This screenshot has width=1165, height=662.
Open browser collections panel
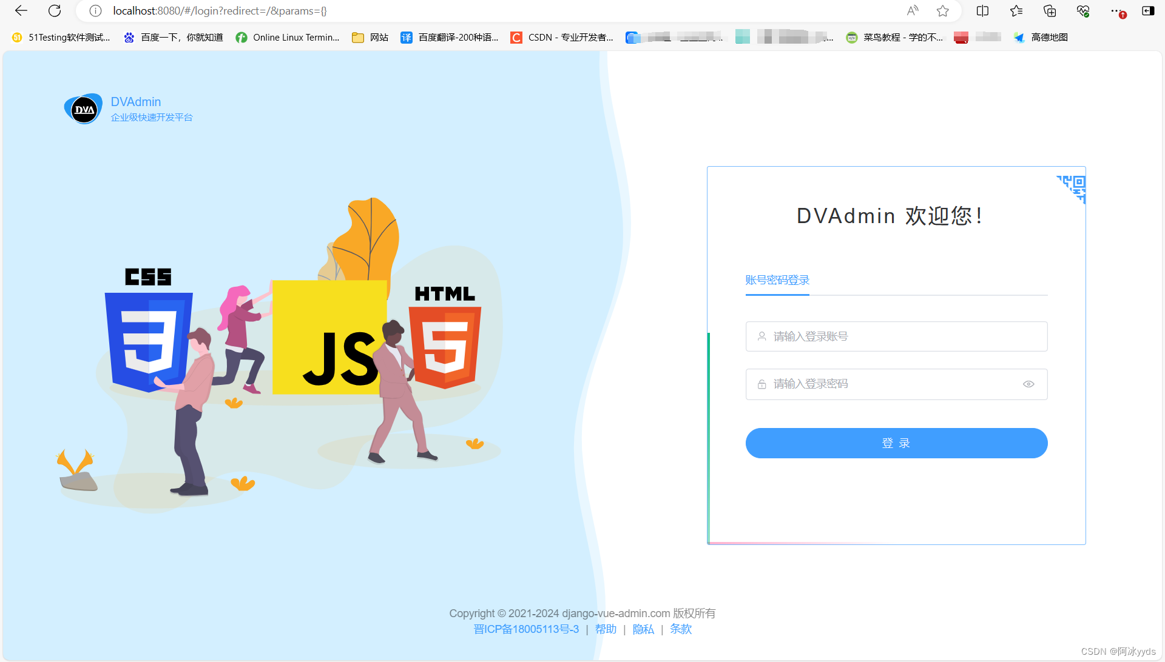(x=1050, y=11)
